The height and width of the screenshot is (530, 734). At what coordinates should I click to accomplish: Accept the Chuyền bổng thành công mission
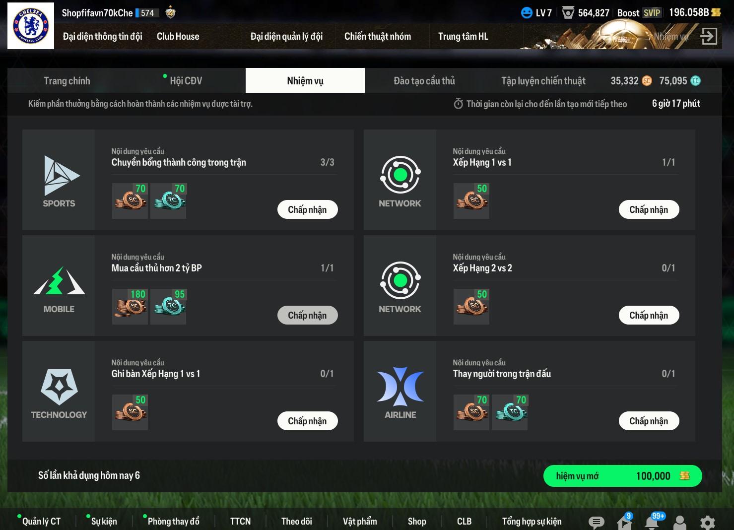307,209
